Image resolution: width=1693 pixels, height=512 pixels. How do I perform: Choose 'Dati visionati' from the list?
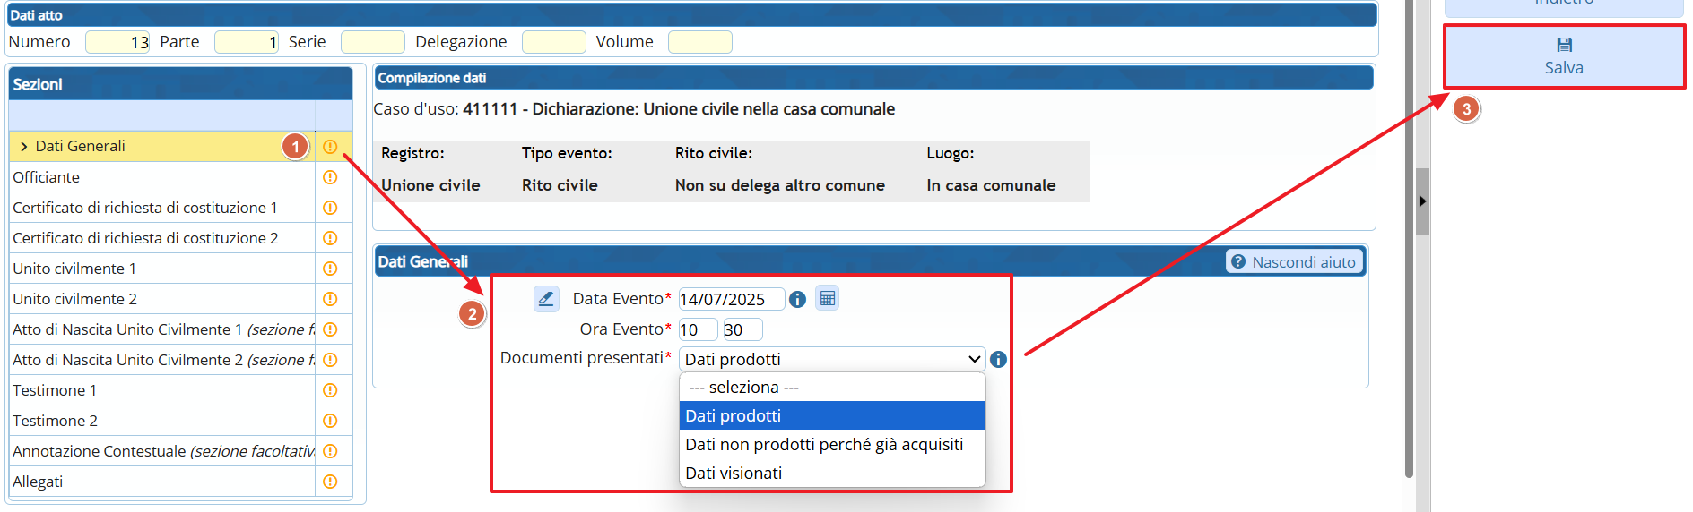734,474
